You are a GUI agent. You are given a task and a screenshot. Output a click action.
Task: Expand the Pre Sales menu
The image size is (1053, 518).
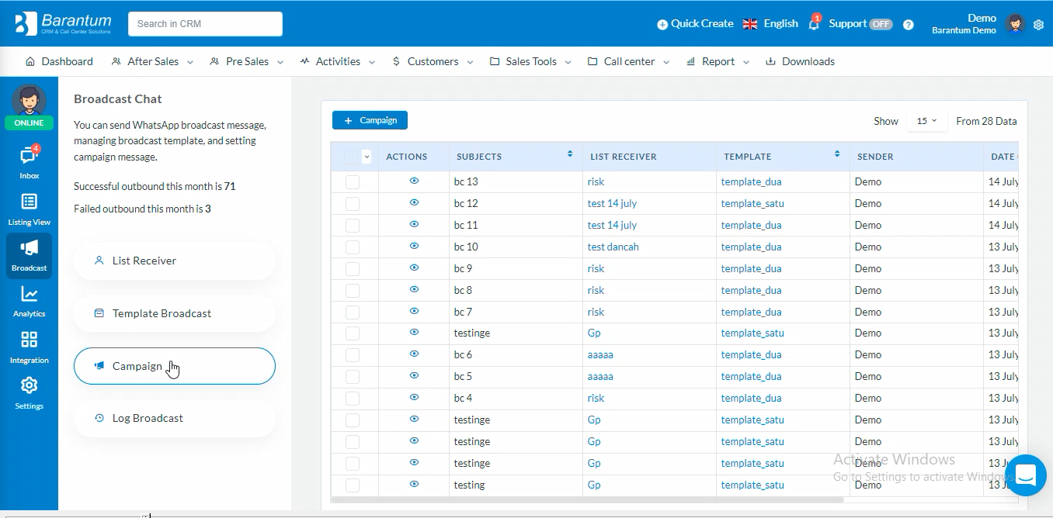[247, 61]
